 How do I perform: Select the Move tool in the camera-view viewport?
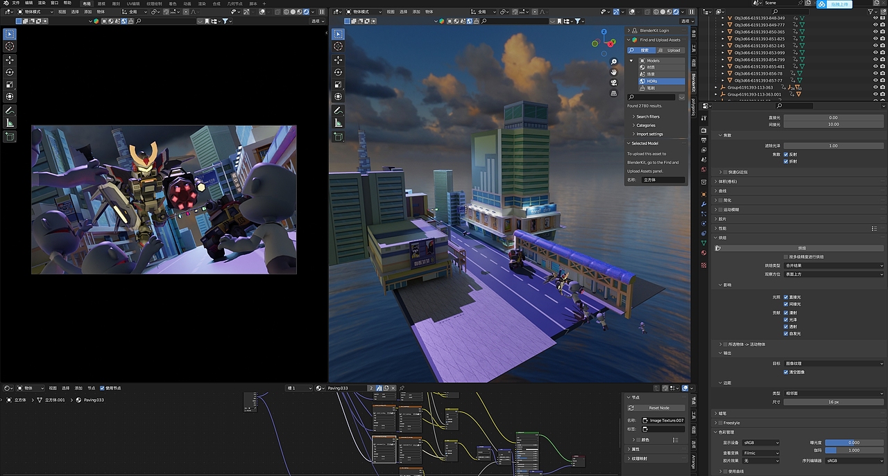10,60
